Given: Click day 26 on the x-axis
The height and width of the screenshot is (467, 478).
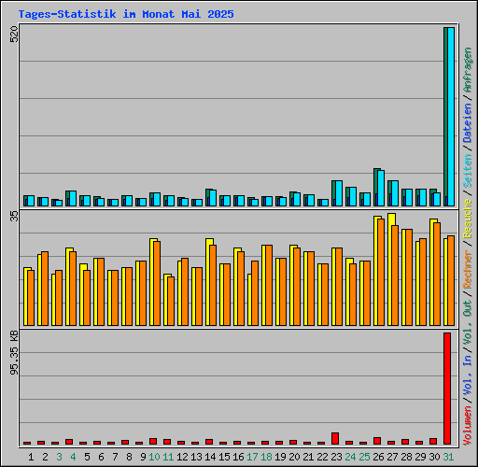Looking at the screenshot, I should 378,457.
